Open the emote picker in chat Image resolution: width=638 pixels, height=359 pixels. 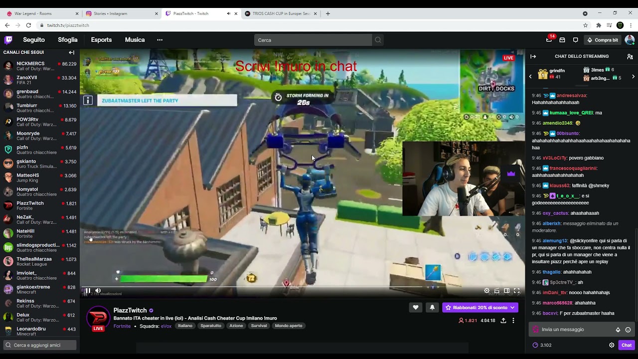coord(628,330)
